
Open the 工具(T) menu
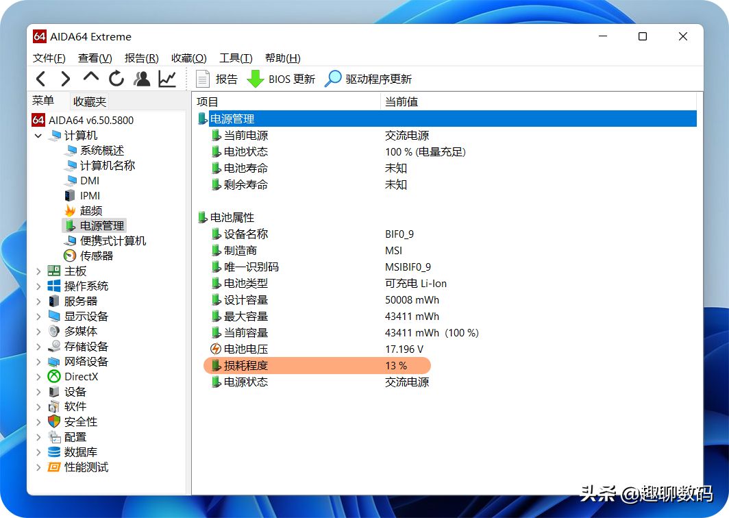236,58
